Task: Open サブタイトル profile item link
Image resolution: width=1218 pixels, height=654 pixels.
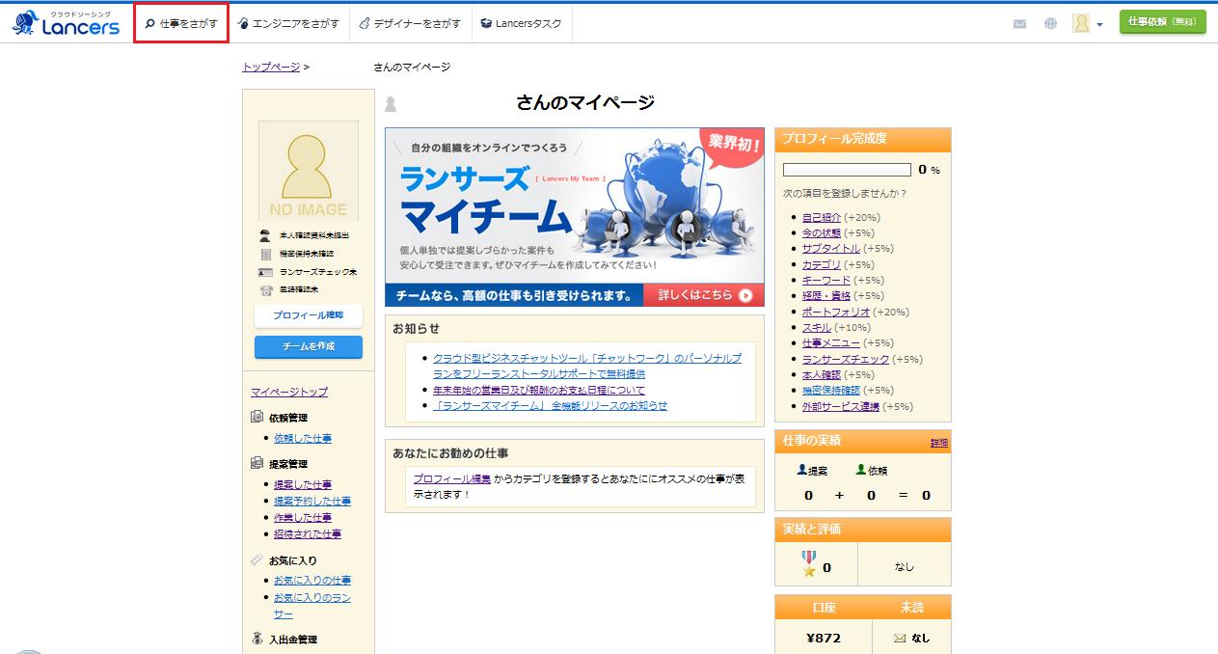Action: point(831,249)
